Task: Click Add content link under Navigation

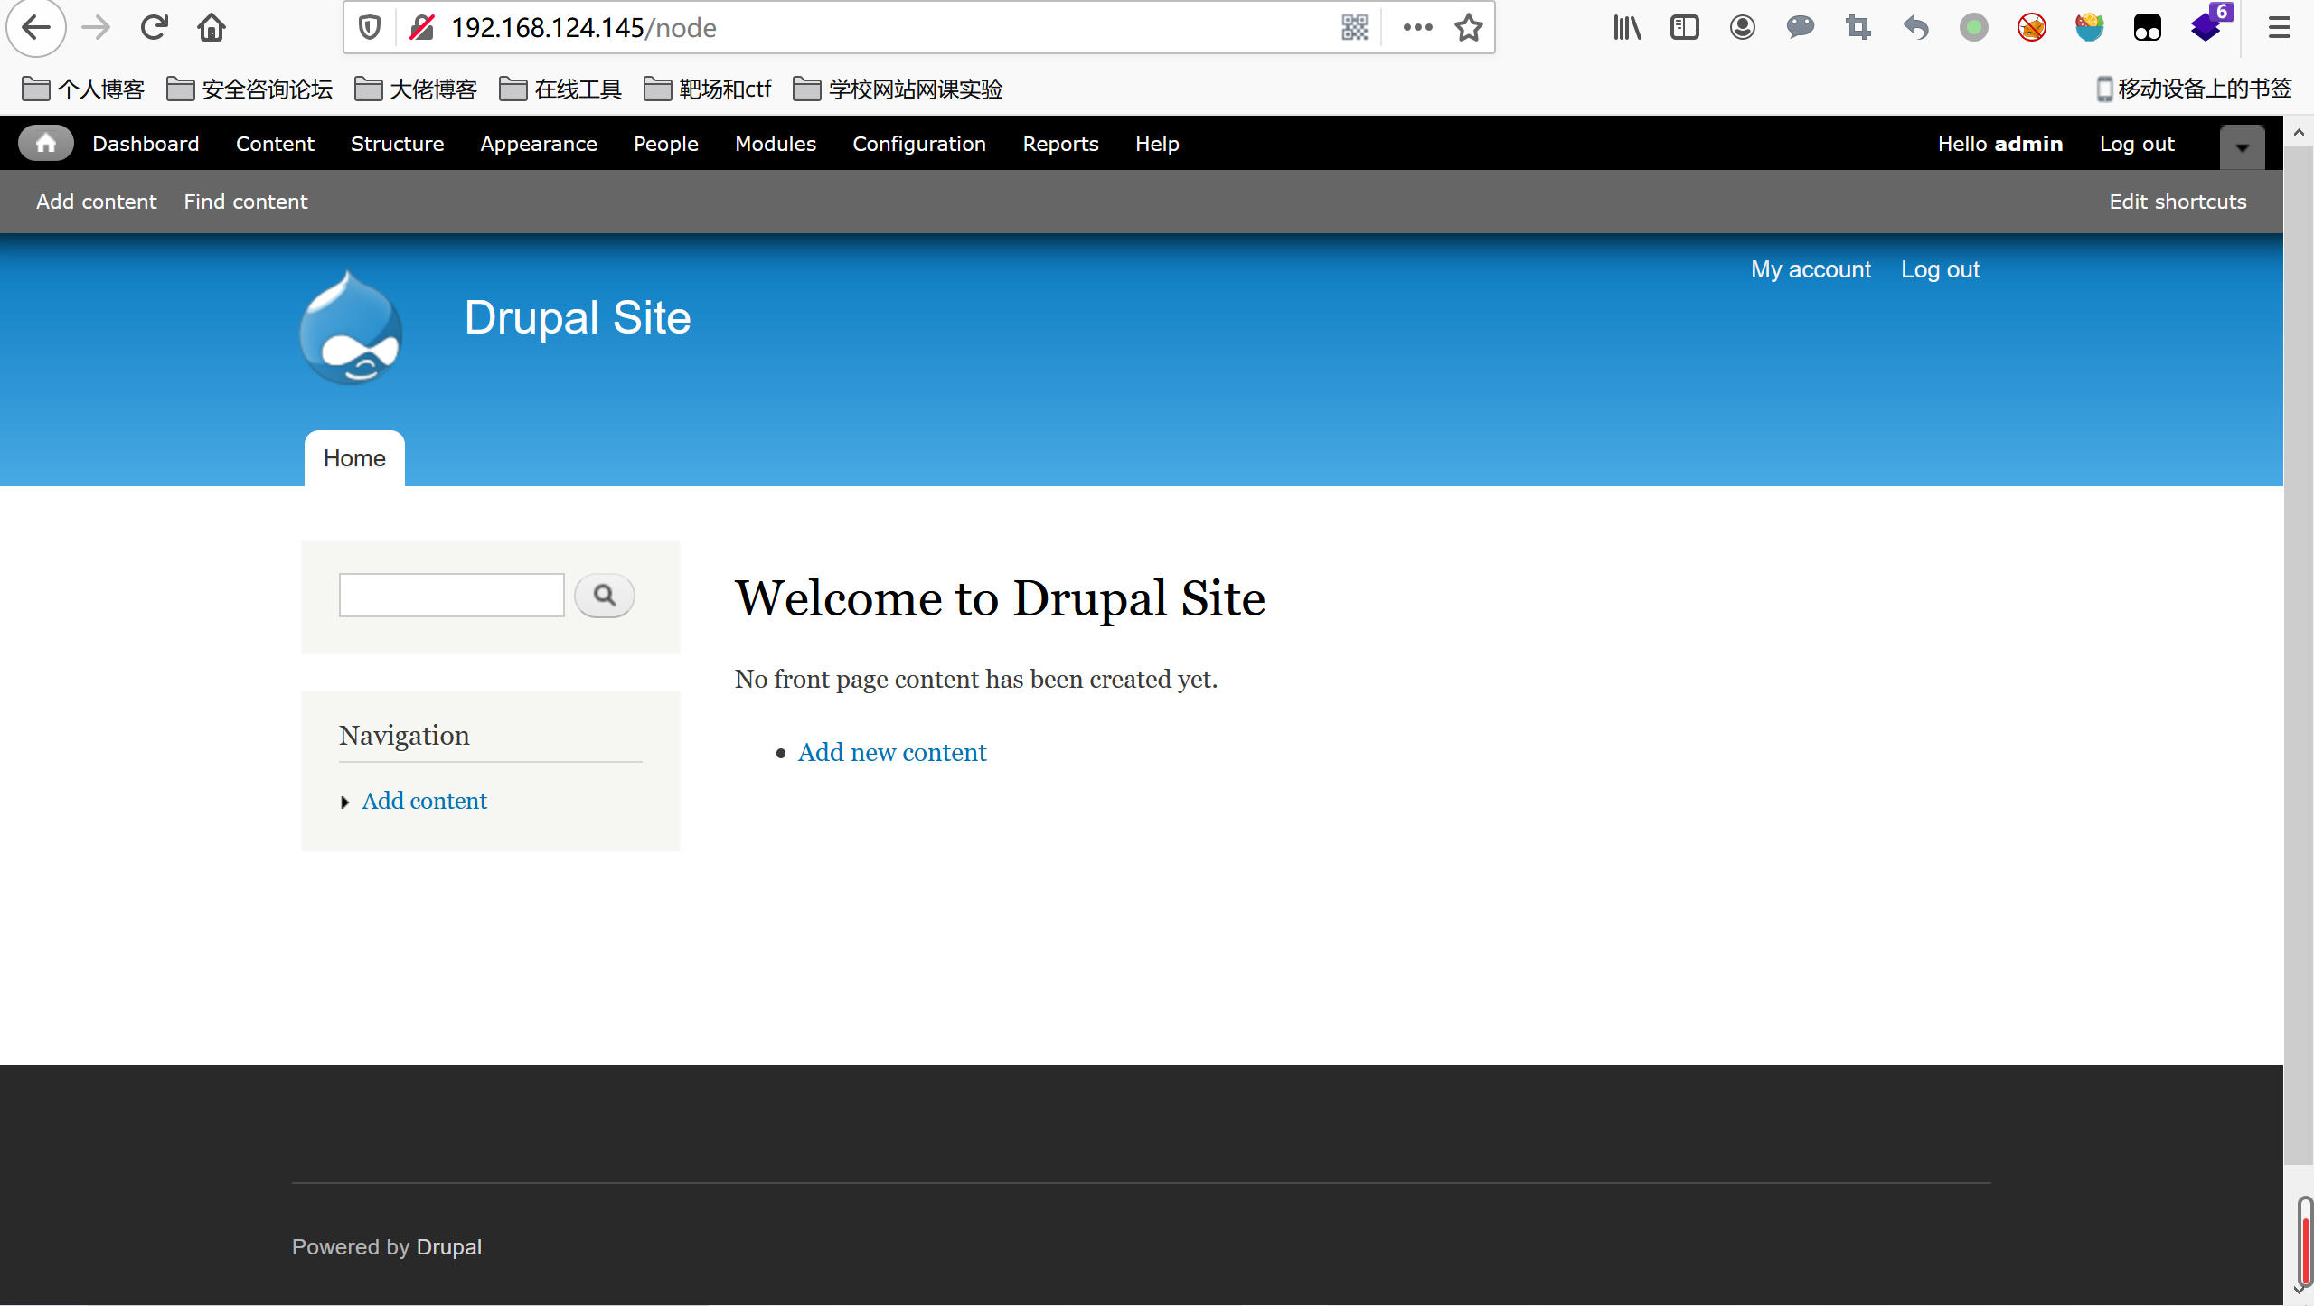Action: [x=424, y=801]
